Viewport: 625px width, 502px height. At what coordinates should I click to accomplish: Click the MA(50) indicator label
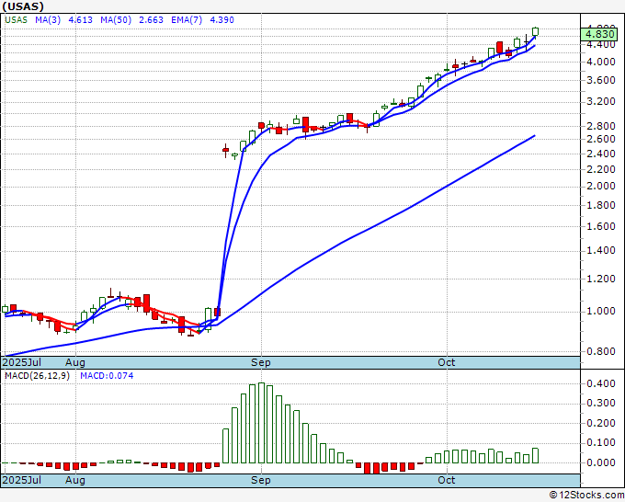pyautogui.click(x=116, y=20)
